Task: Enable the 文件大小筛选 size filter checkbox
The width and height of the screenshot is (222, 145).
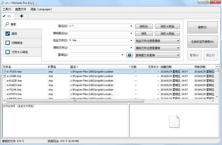Action: click(x=7, y=52)
